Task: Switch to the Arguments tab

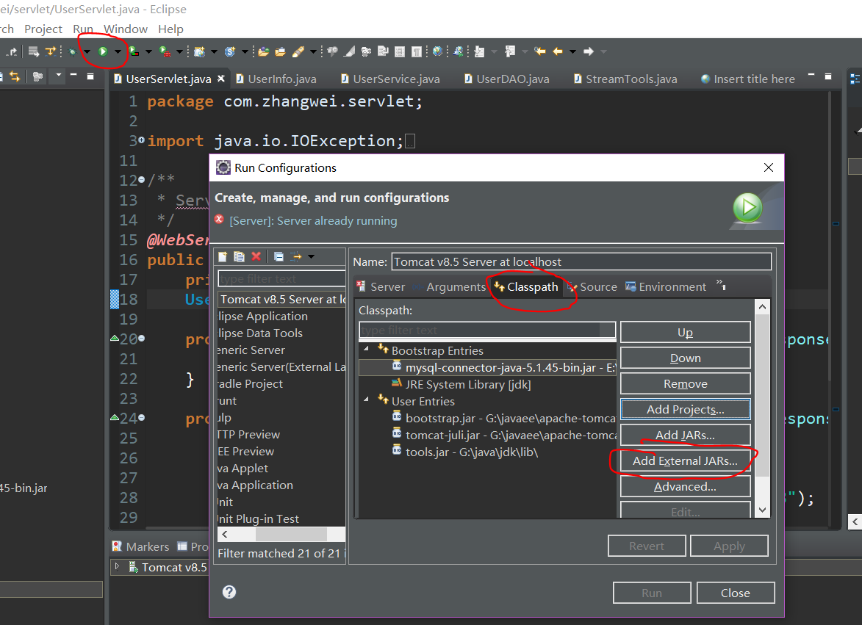Action: [451, 286]
